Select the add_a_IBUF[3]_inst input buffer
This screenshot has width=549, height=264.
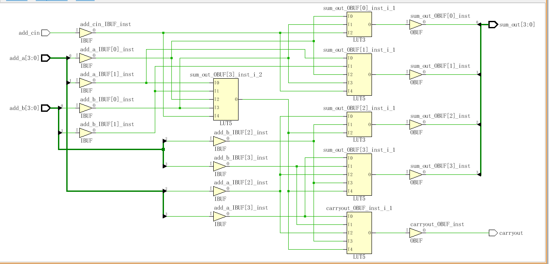219,216
